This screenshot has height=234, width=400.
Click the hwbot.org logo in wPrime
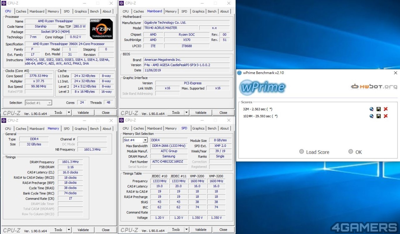(374, 87)
